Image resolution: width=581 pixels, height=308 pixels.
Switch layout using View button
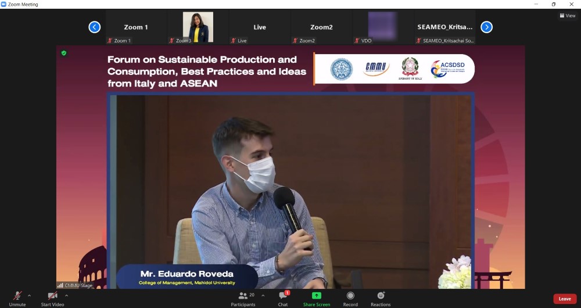[567, 16]
